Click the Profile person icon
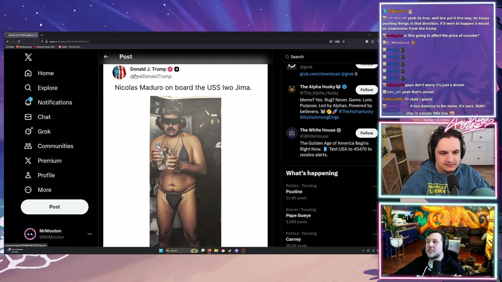The image size is (502, 282). click(28, 175)
